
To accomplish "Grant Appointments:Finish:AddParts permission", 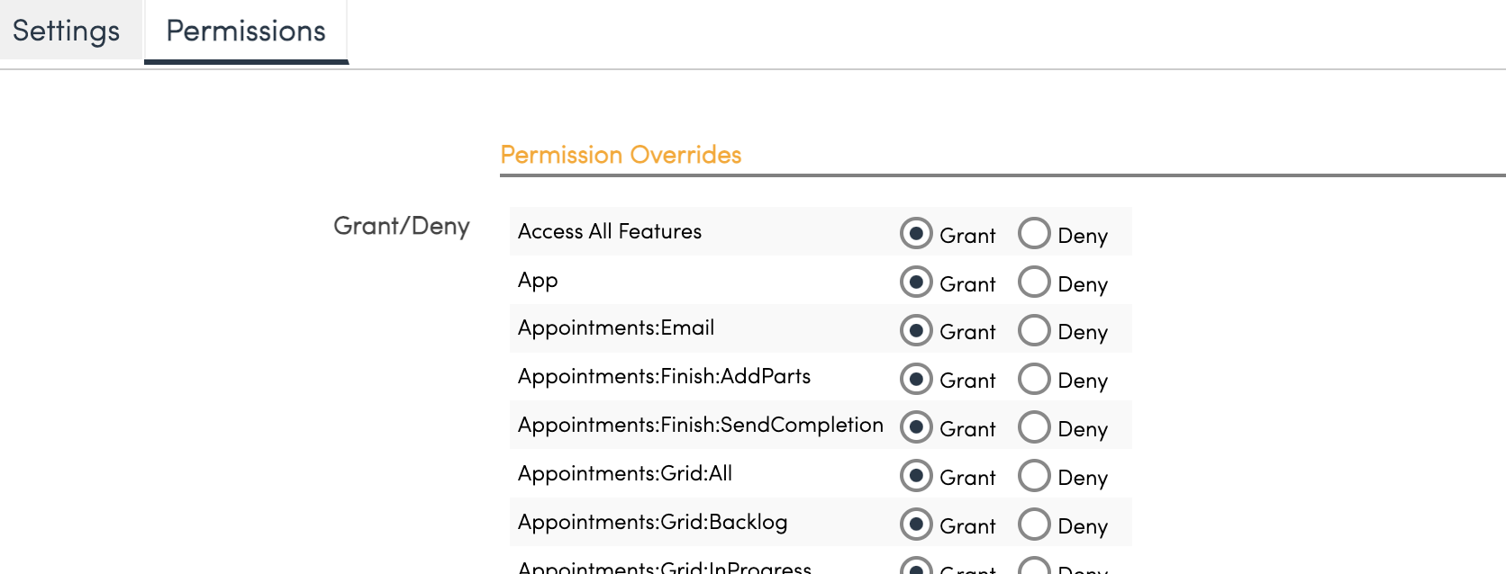I will pyautogui.click(x=916, y=379).
